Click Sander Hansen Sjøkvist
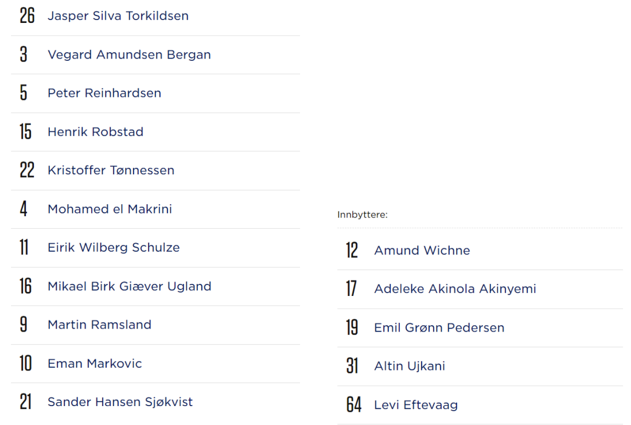631x425 pixels. [120, 402]
